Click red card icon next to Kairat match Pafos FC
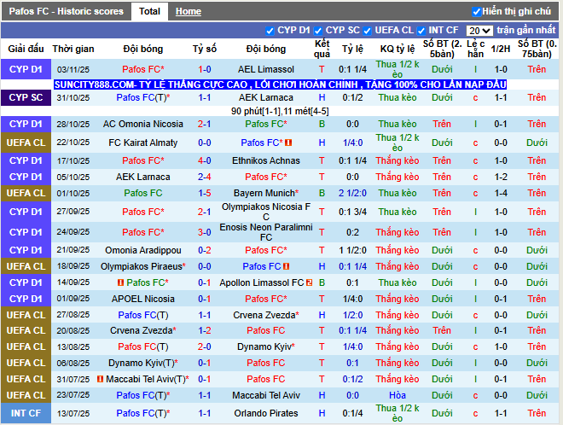 coord(288,143)
